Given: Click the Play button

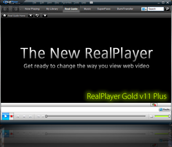Looking at the screenshot, I should (x=6, y=116).
